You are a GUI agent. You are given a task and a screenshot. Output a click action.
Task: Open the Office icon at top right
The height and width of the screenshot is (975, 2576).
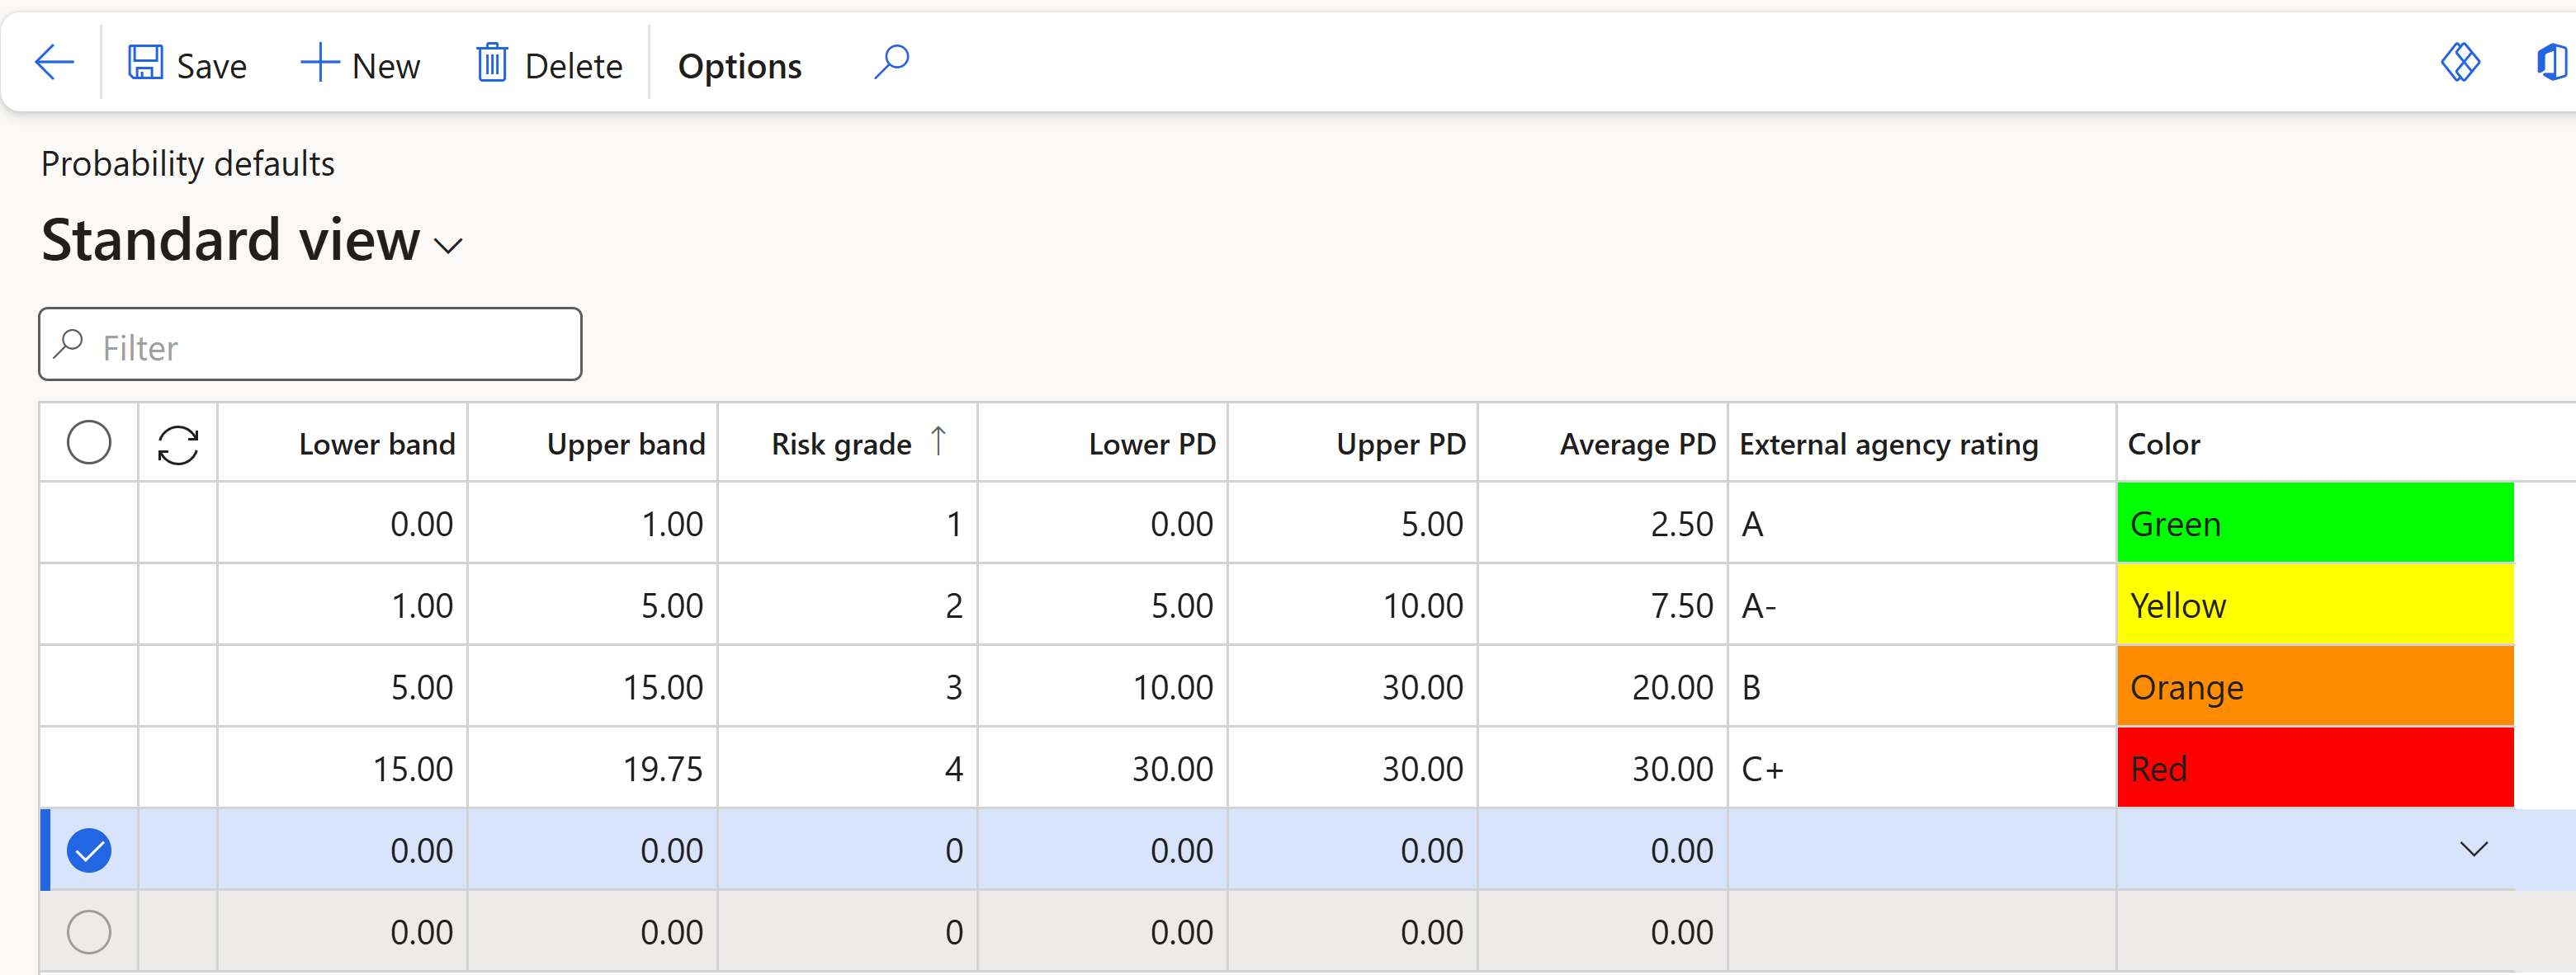[2551, 63]
